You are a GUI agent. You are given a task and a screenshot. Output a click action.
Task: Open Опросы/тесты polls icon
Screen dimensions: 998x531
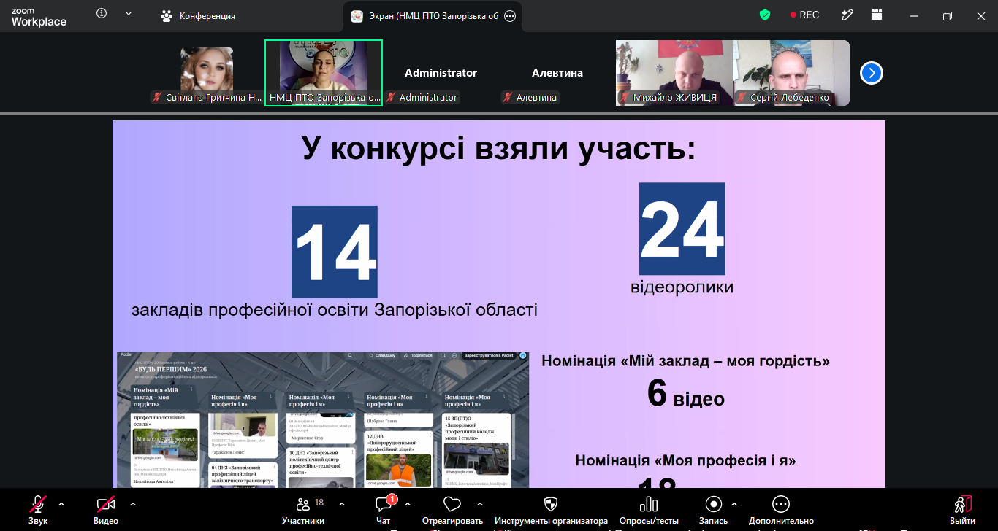(649, 509)
